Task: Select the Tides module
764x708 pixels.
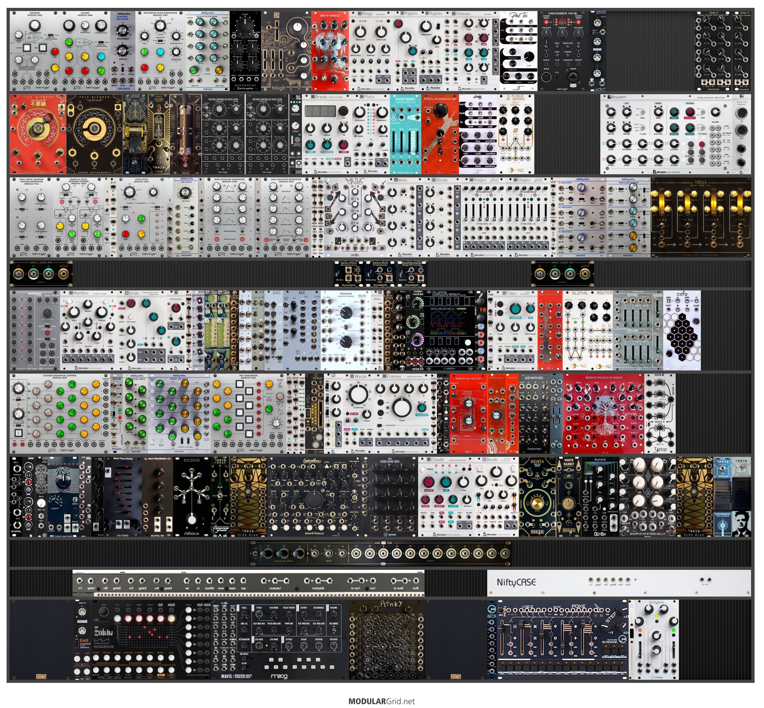Action: pos(512,330)
